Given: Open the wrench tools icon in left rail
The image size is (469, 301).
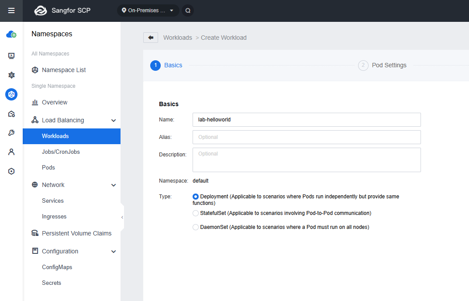Looking at the screenshot, I should (x=11, y=133).
